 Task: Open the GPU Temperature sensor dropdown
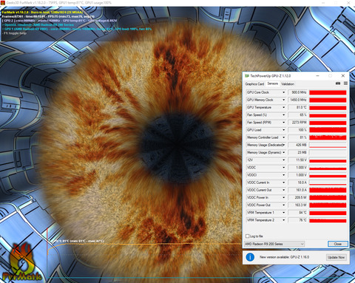pos(283,107)
